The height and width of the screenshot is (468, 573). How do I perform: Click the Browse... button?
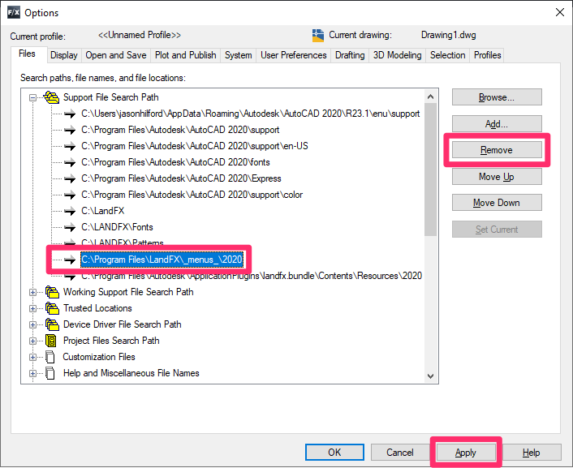coord(497,97)
